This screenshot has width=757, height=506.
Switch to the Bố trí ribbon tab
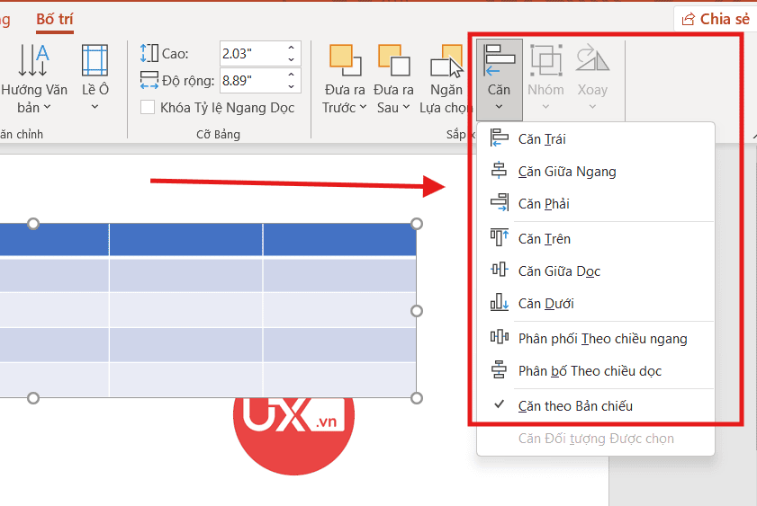[55, 18]
